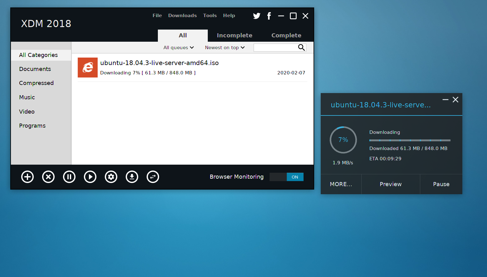
Task: Open the Settings gear icon
Action: pyautogui.click(x=111, y=177)
